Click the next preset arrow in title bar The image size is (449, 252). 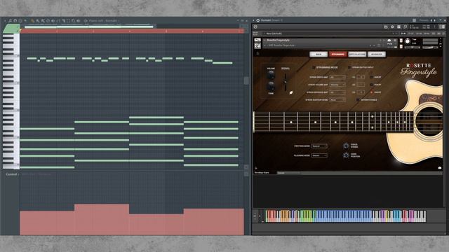point(435,20)
